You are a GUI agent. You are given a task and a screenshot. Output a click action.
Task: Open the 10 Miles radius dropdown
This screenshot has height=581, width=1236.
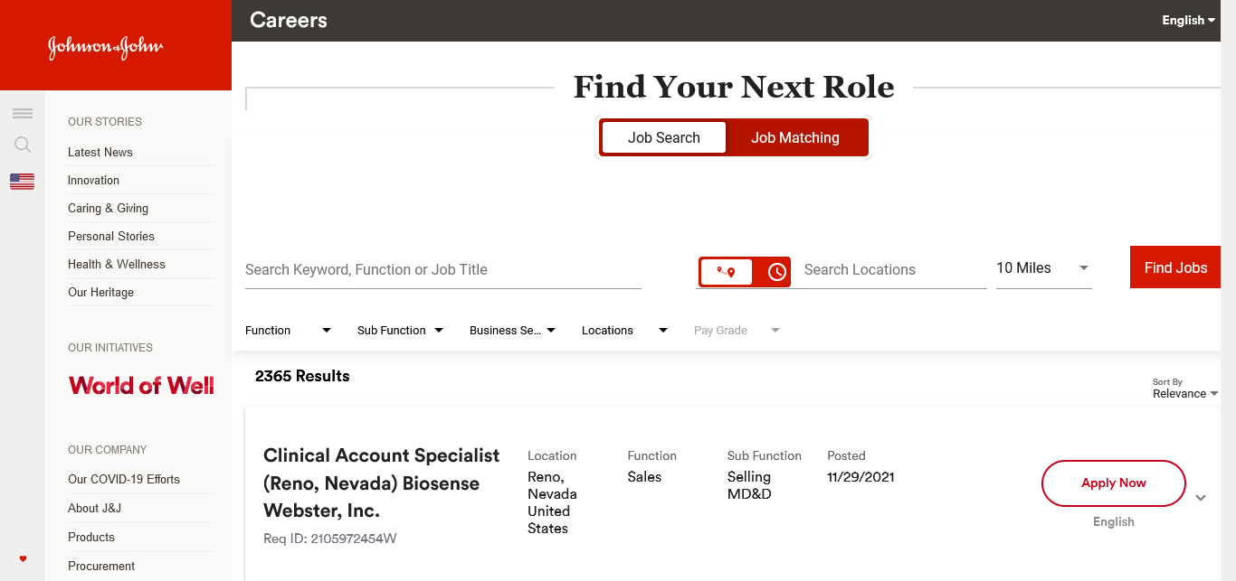(x=1043, y=268)
